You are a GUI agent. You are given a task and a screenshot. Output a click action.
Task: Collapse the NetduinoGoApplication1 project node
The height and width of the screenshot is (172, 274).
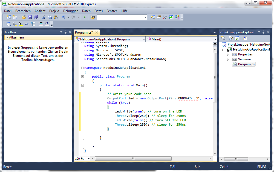click(223, 50)
